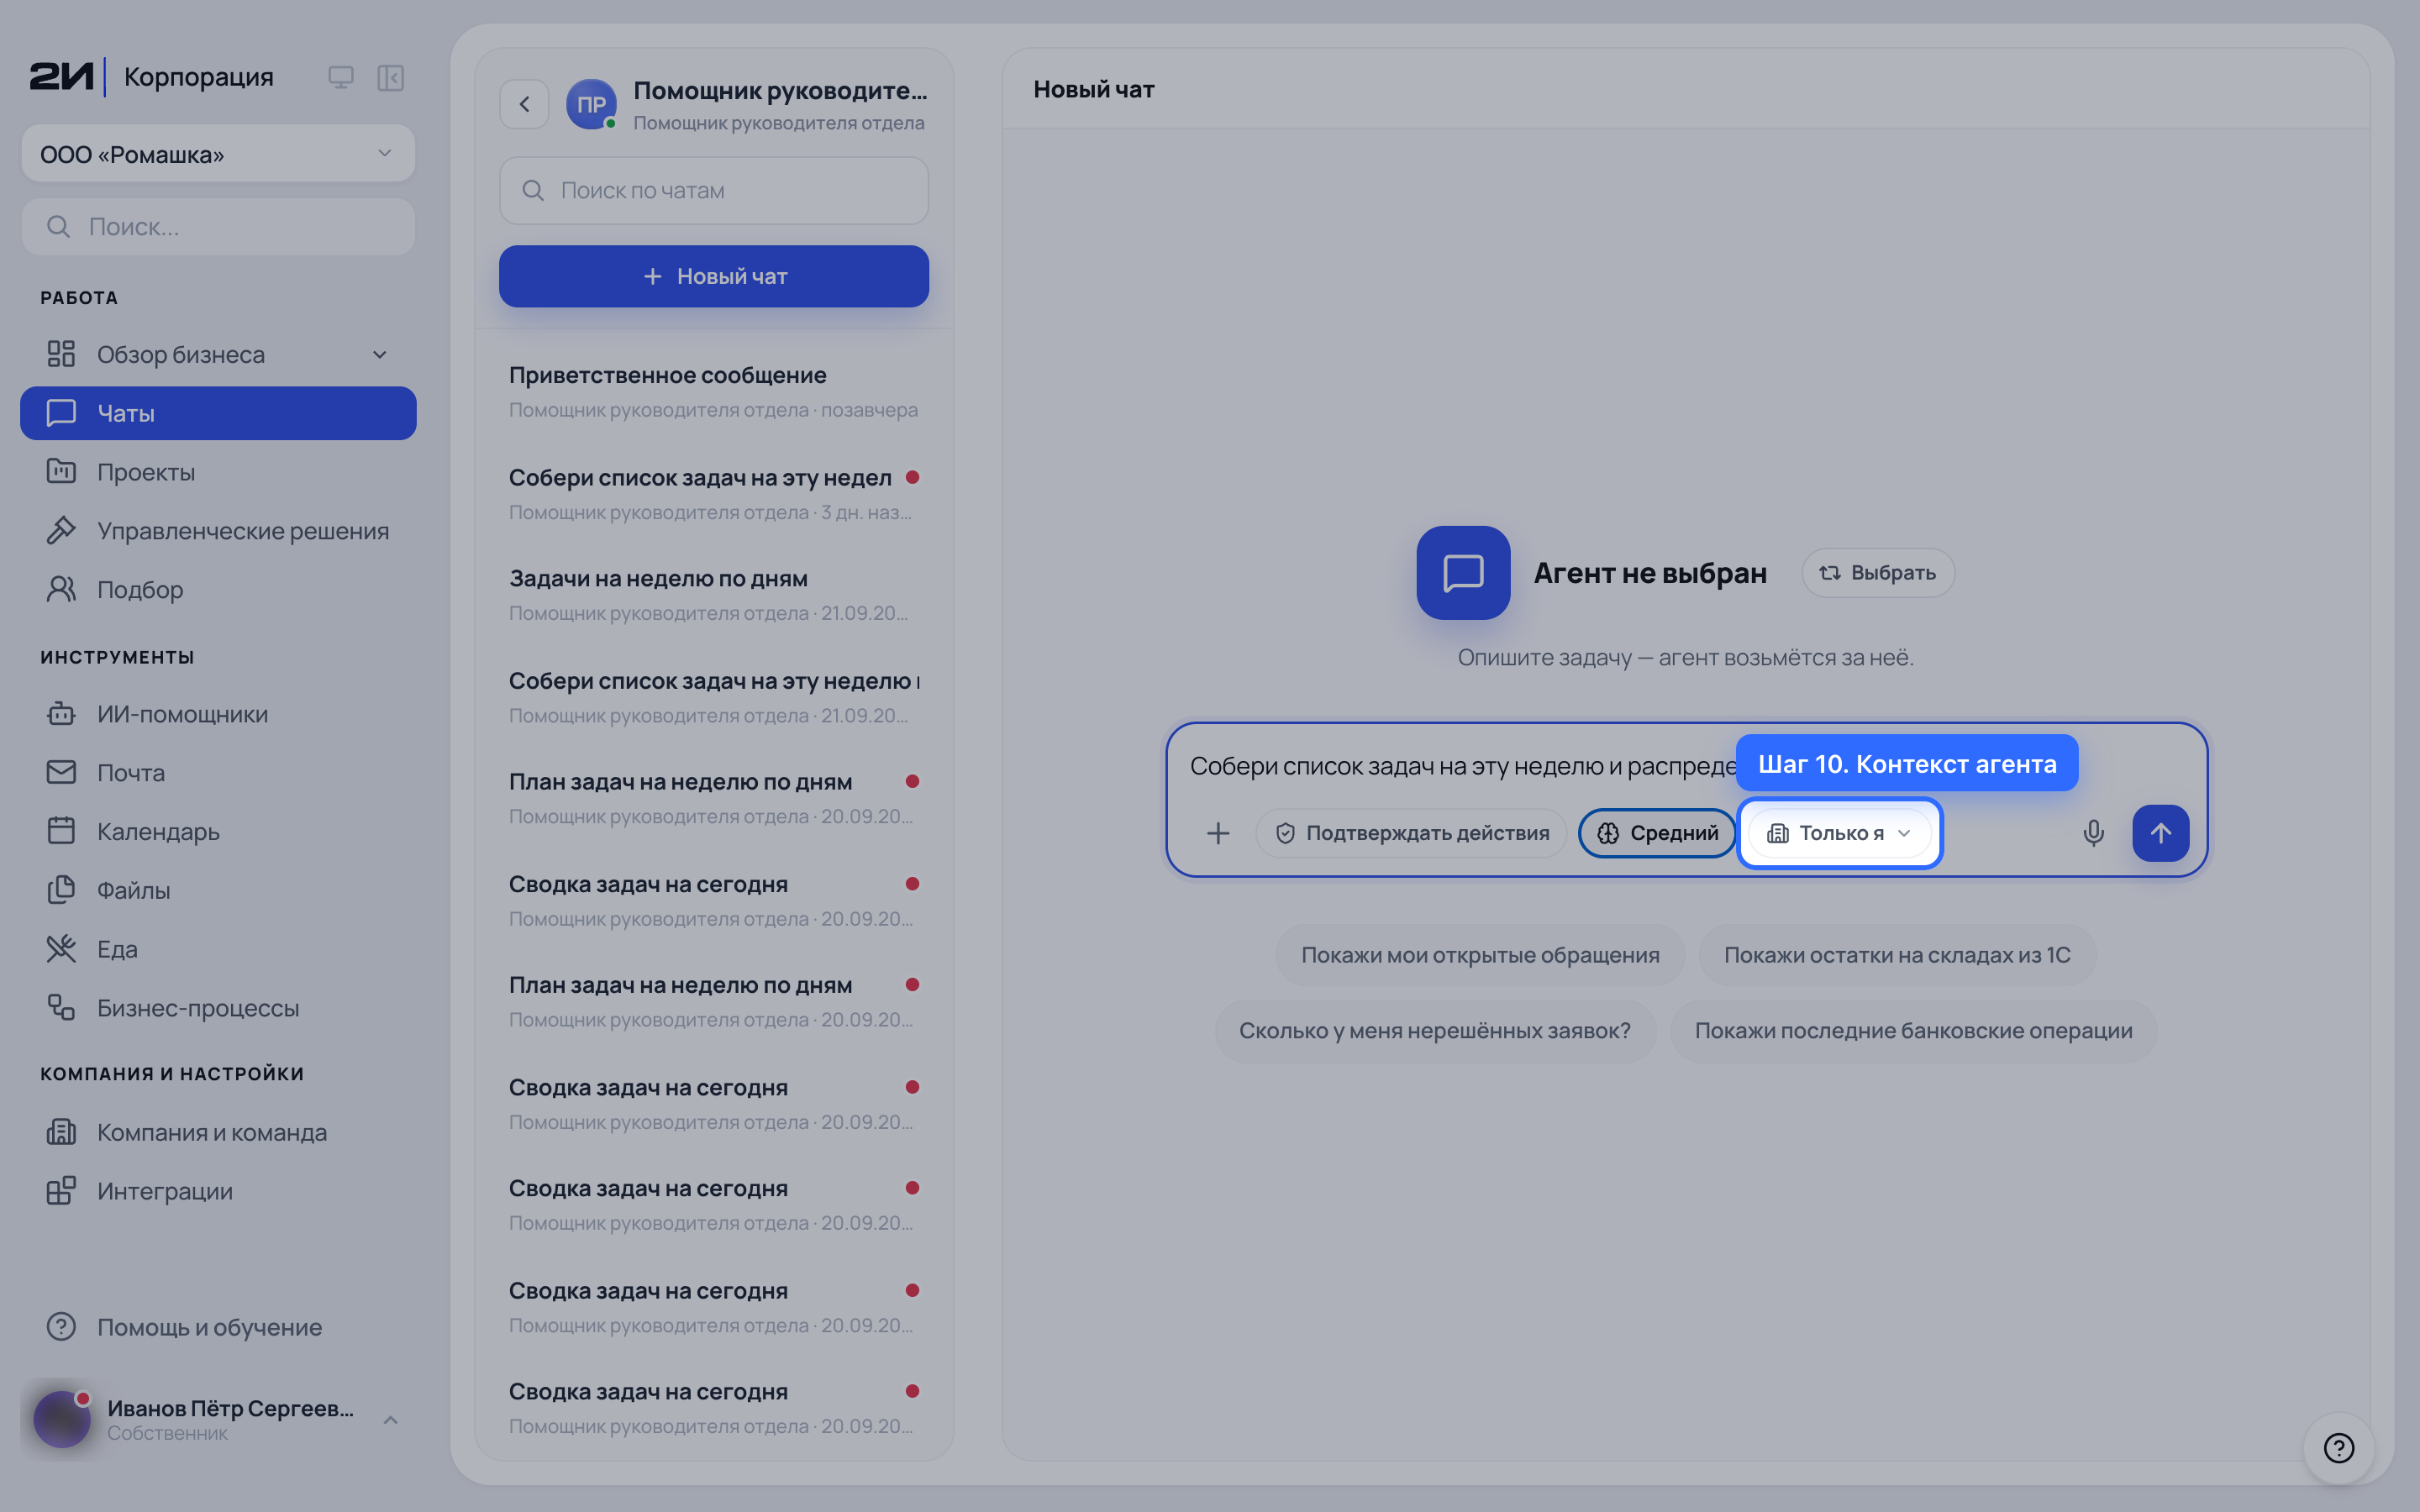Open the Только я context dropdown
The image size is (2420, 1512).
1839,833
